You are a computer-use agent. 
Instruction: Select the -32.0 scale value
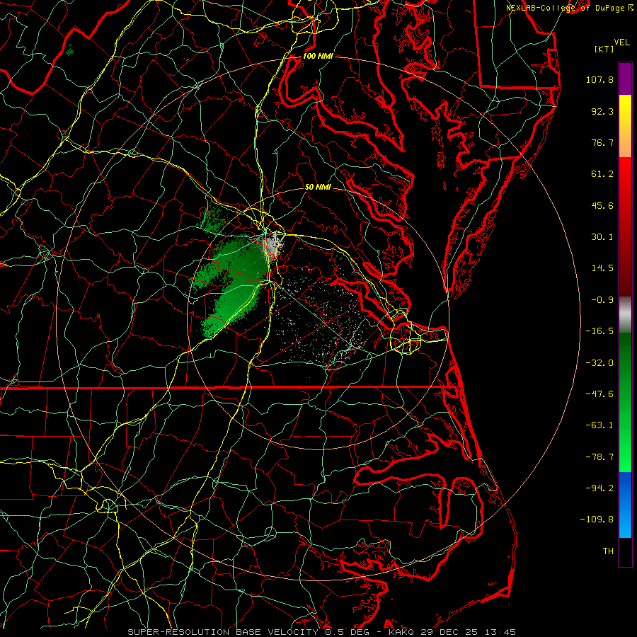(599, 363)
